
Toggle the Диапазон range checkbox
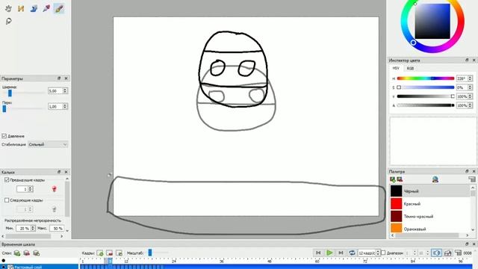[x=383, y=253]
